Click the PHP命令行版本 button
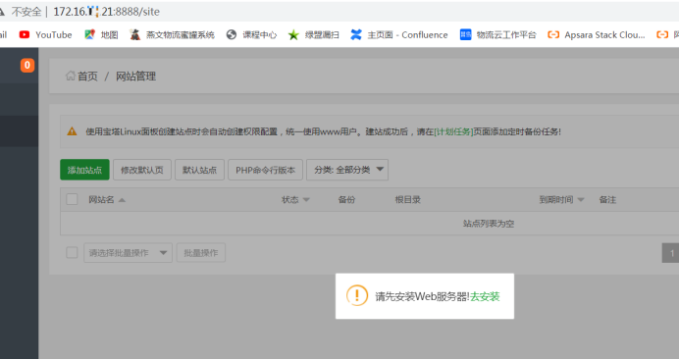Image resolution: width=679 pixels, height=360 pixels. pos(266,170)
